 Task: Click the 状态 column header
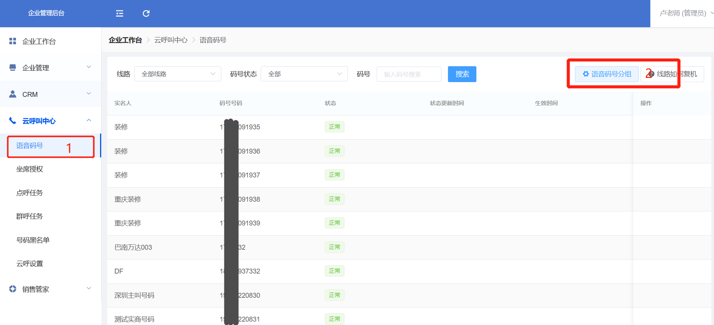(x=330, y=103)
